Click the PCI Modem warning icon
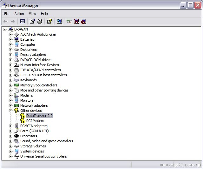This screenshot has height=169, width=203. coord(23,121)
